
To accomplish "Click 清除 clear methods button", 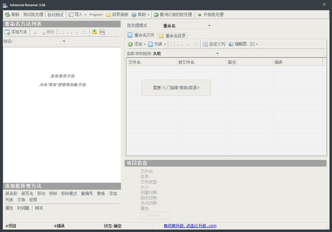I will point(48,32).
